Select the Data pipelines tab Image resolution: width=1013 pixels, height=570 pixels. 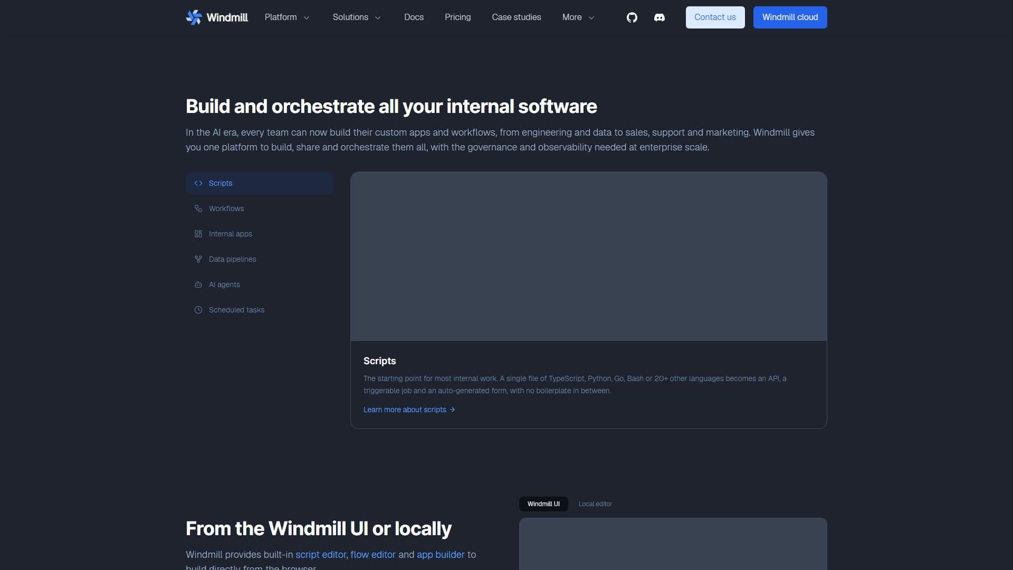[x=260, y=259]
